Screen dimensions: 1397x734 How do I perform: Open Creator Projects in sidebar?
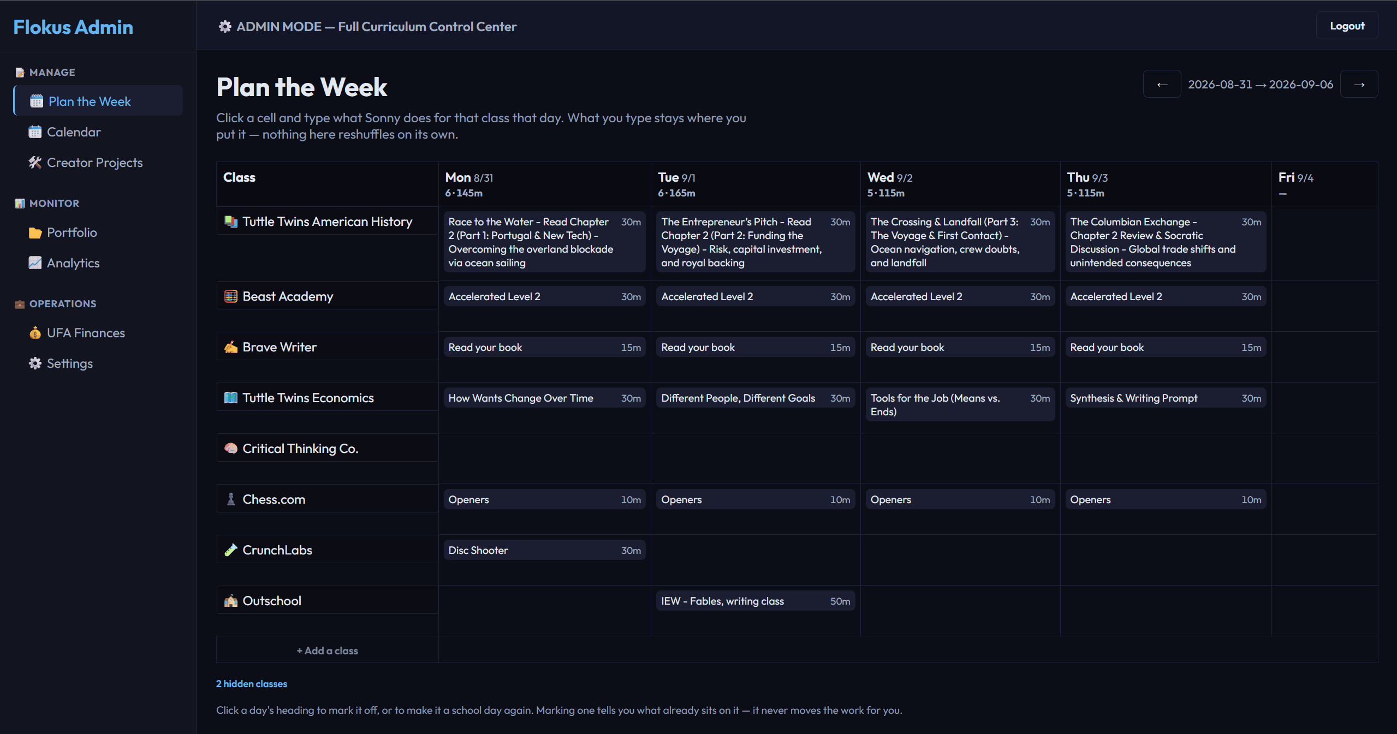click(98, 162)
